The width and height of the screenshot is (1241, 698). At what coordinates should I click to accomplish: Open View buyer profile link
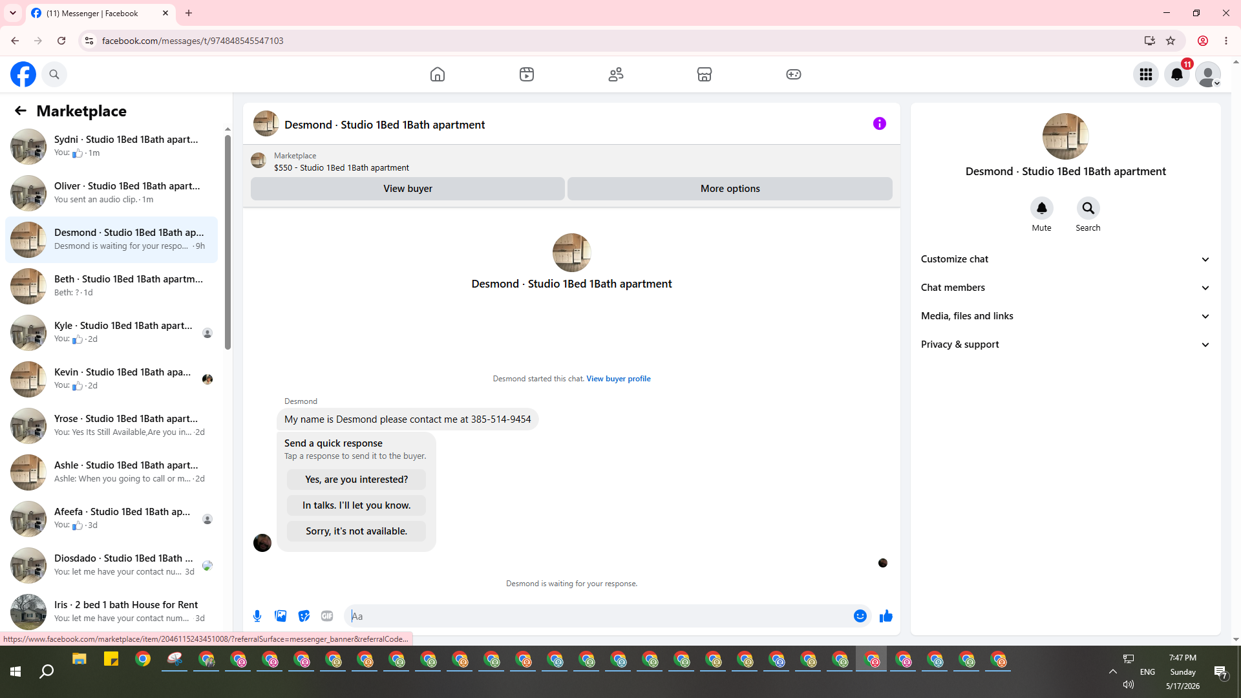[619, 379]
